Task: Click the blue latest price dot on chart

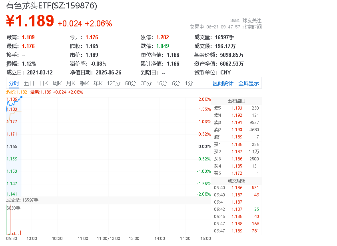Action: 21,97
